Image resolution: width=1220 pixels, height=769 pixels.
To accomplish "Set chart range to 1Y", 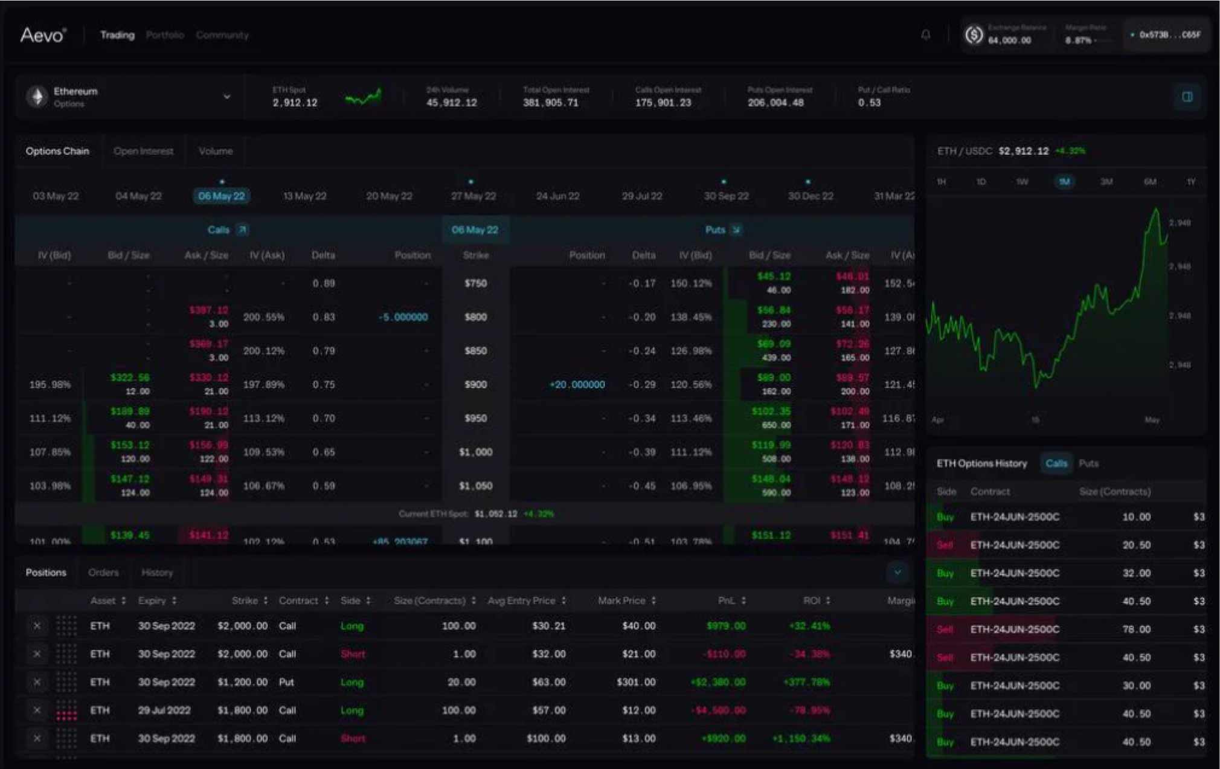I will tap(1191, 181).
